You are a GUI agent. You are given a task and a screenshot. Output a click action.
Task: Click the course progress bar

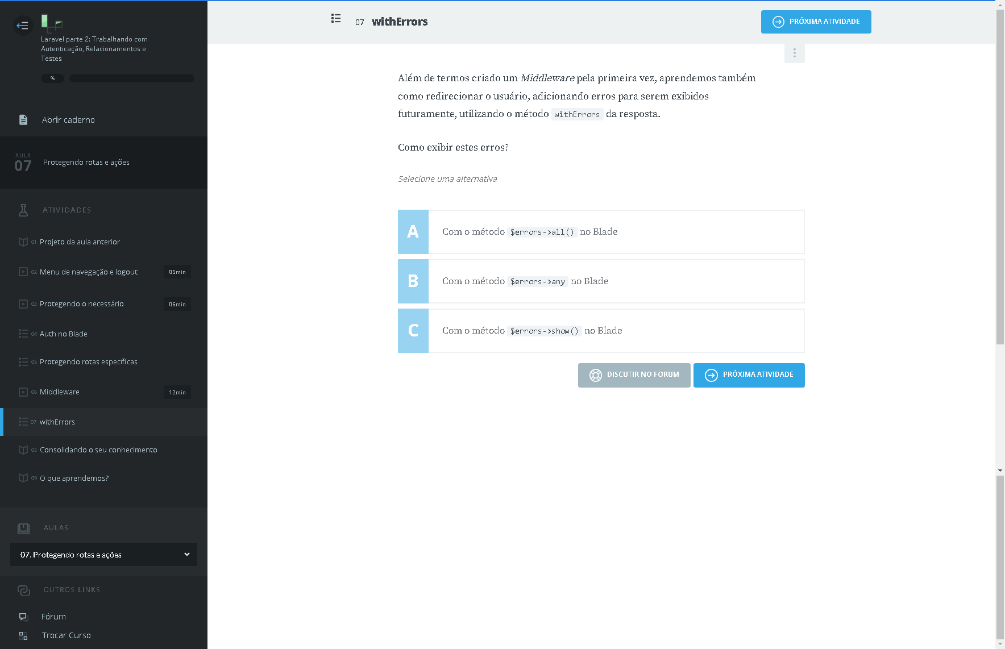pyautogui.click(x=131, y=78)
